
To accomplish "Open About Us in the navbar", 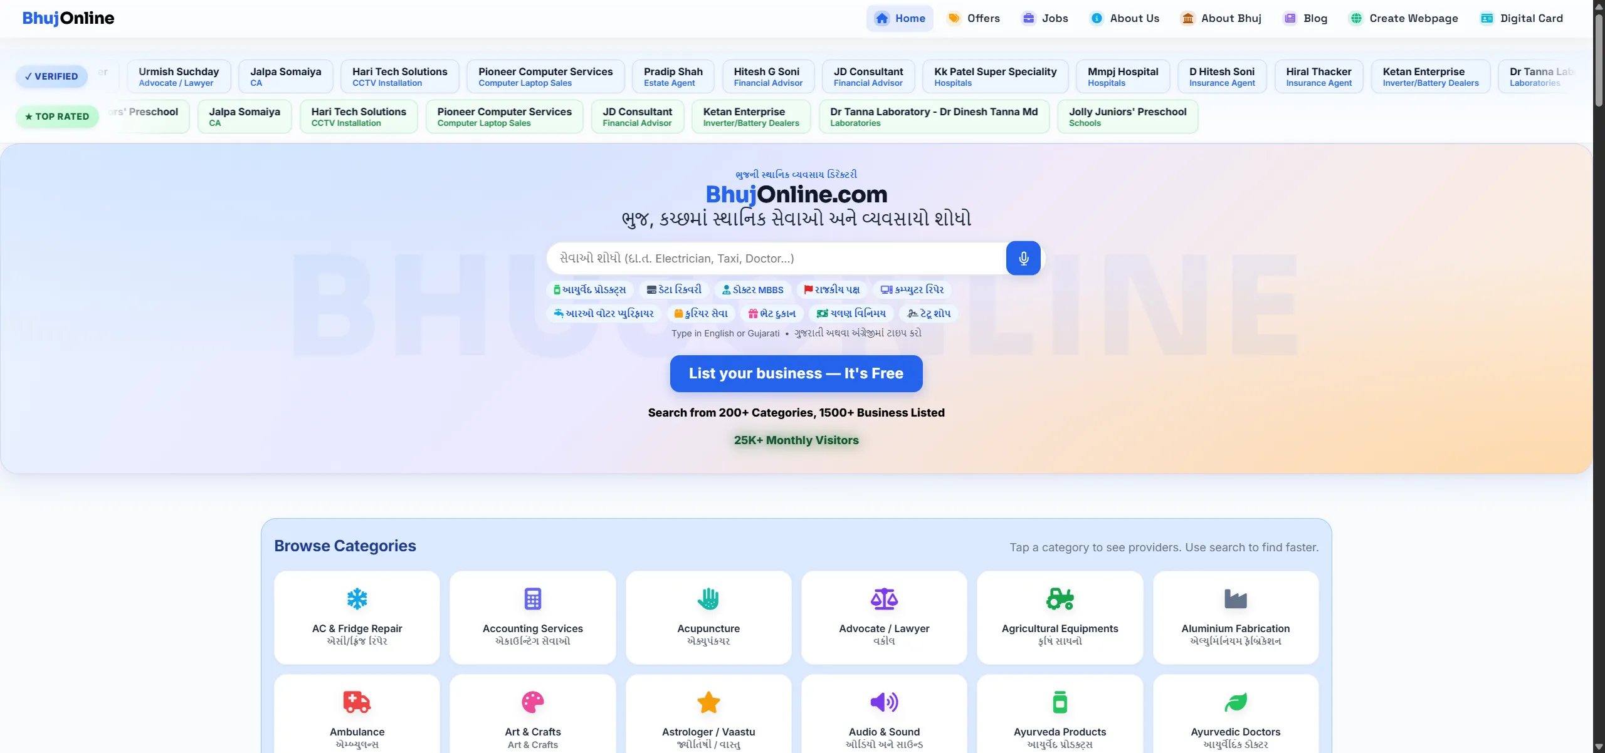I will tap(1125, 18).
